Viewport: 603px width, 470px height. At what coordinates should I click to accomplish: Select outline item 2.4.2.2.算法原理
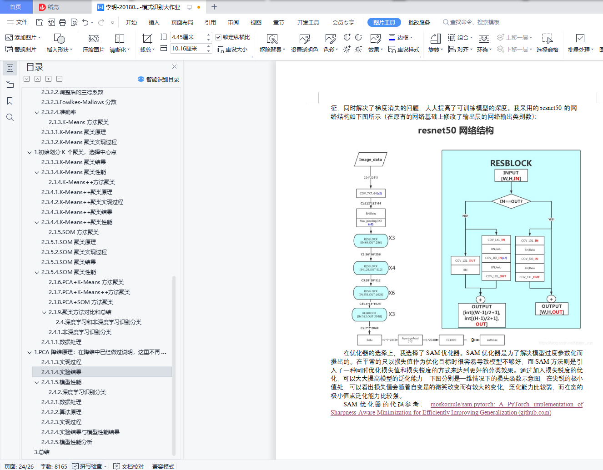coord(61,412)
